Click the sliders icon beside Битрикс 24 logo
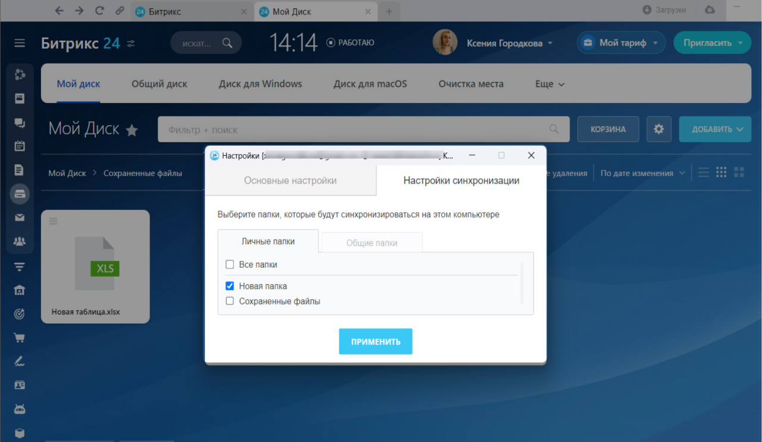762x442 pixels. click(131, 43)
